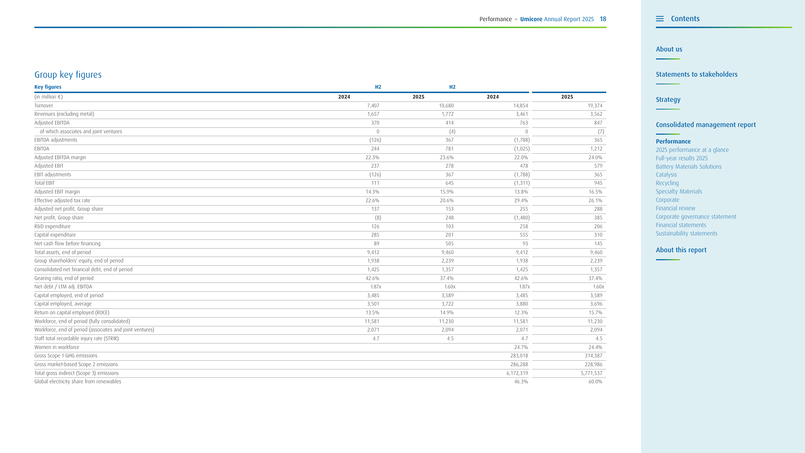Click the EBITDA adjustments row label
805x453 pixels.
coord(56,140)
